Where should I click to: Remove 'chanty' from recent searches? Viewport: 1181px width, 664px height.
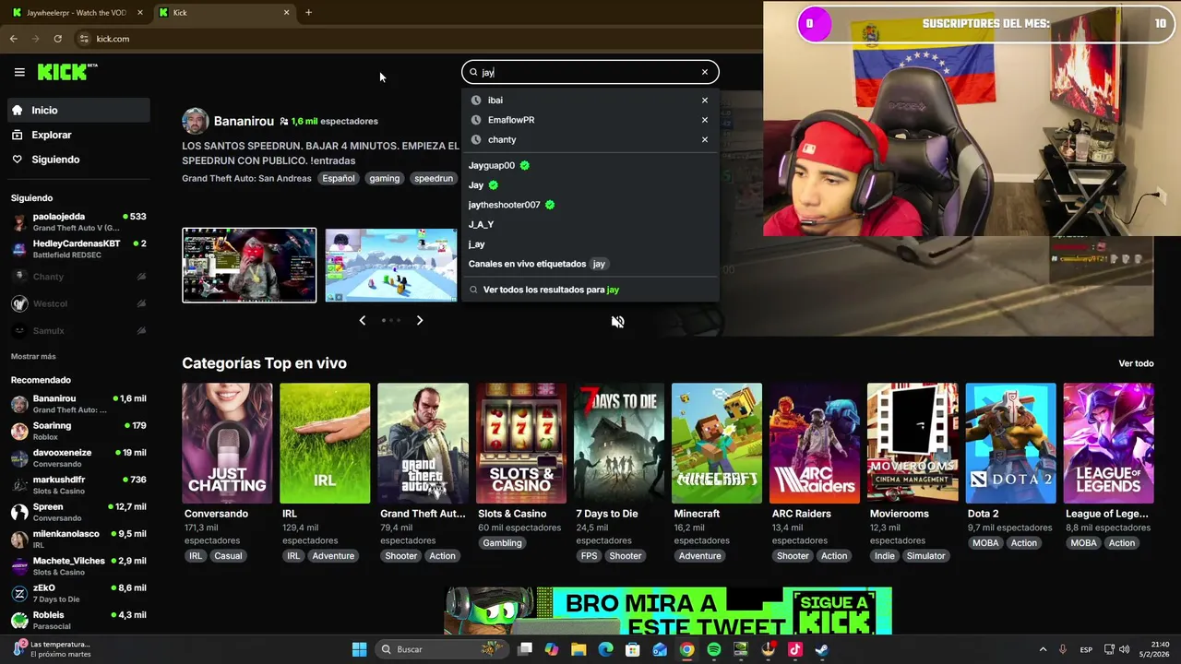(705, 140)
